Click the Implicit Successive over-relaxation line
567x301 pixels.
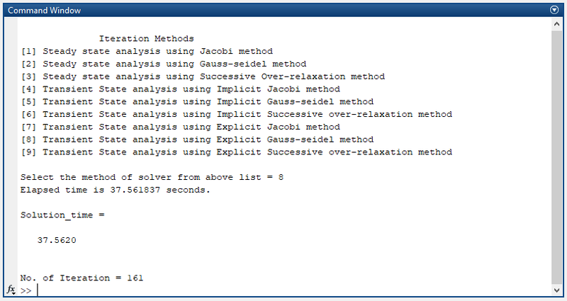pos(236,114)
